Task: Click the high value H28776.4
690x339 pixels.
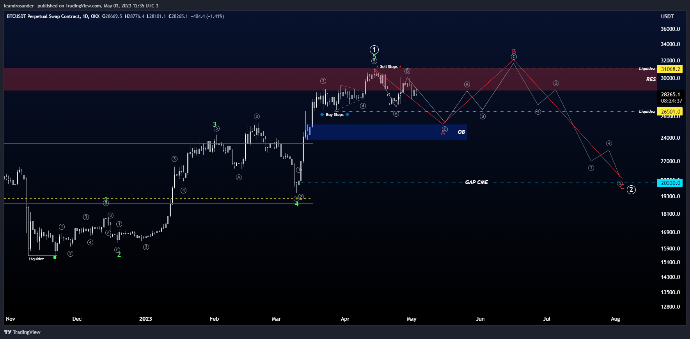Action: [135, 16]
